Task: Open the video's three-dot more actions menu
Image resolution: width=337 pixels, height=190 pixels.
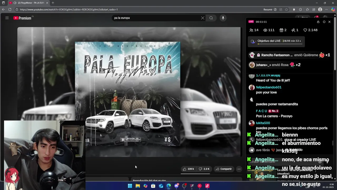Action: pos(239,169)
